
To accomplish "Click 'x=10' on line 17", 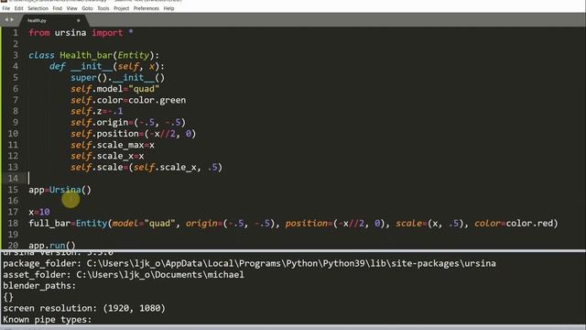I will 39,212.
